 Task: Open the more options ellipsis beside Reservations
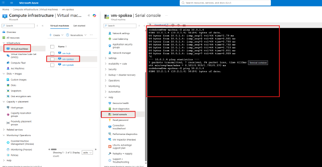91,35
